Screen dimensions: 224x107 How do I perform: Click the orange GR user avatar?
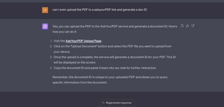click(45, 10)
